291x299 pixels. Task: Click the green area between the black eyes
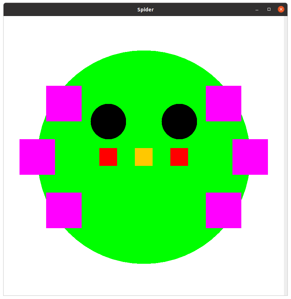click(x=144, y=121)
